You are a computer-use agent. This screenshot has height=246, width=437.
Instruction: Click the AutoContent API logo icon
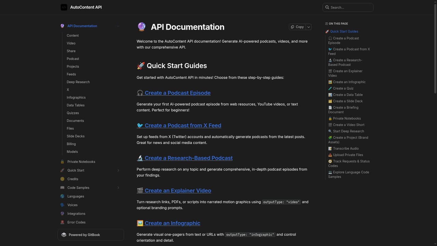point(64,7)
